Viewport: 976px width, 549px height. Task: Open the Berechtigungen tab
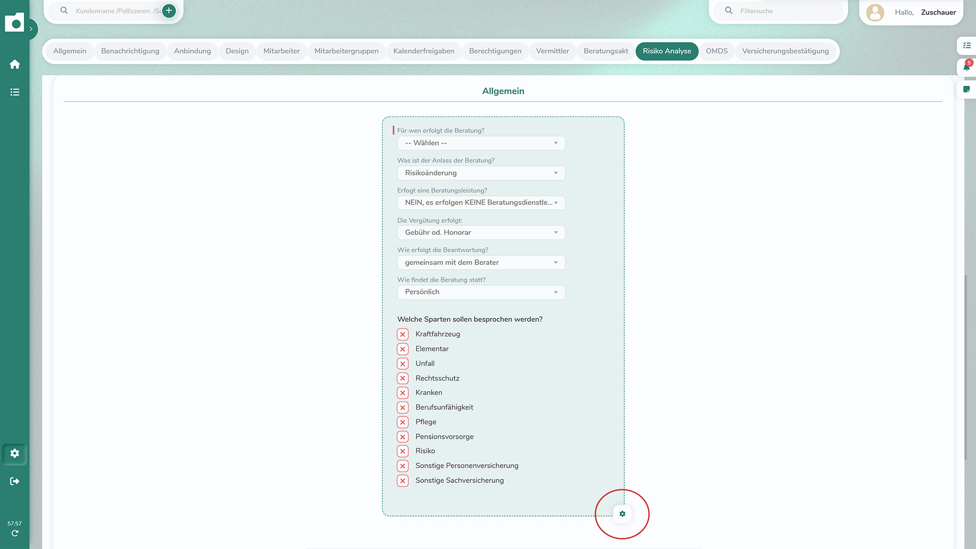[x=495, y=51]
